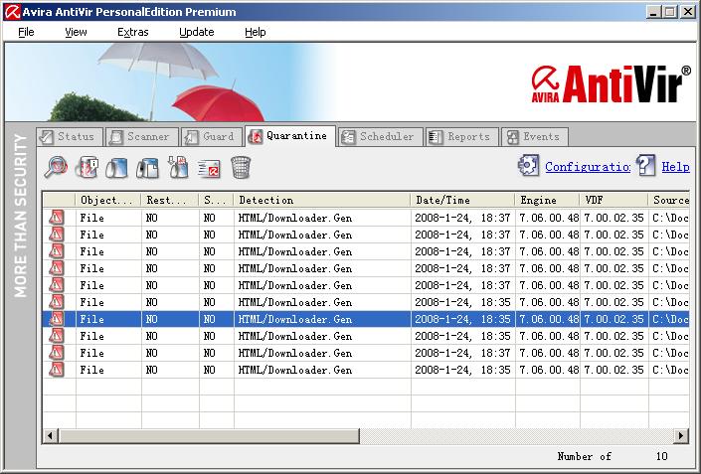Click the highlighted row's VDF version cell
The width and height of the screenshot is (701, 474).
click(613, 319)
